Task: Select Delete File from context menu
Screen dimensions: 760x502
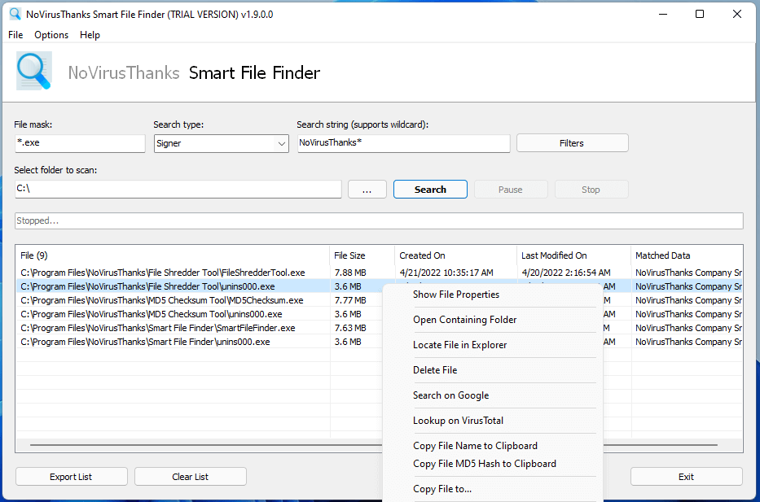Action: coord(435,370)
